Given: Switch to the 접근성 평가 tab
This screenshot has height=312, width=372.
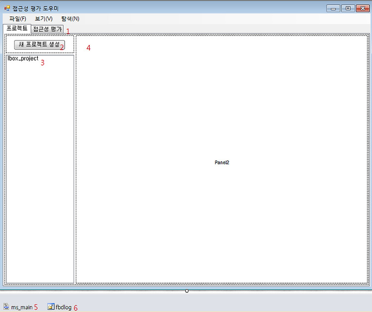Looking at the screenshot, I should pyautogui.click(x=47, y=29).
